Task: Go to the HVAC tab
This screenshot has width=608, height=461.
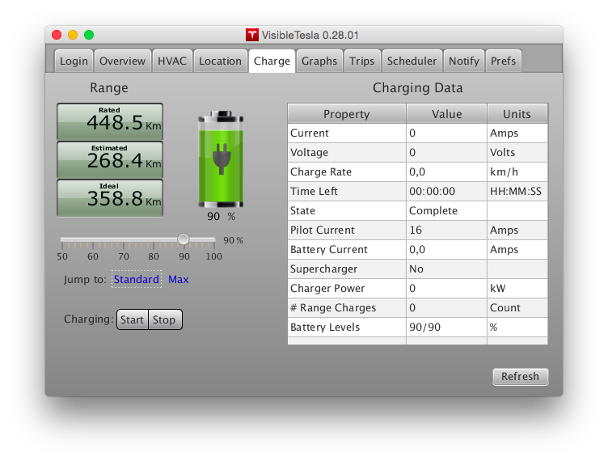Action: [x=172, y=61]
